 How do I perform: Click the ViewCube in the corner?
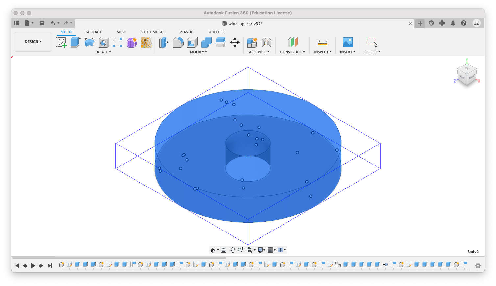point(466,75)
